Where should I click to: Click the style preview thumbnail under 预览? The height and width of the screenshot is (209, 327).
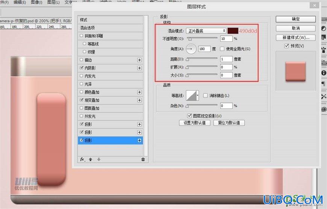[x=295, y=71]
